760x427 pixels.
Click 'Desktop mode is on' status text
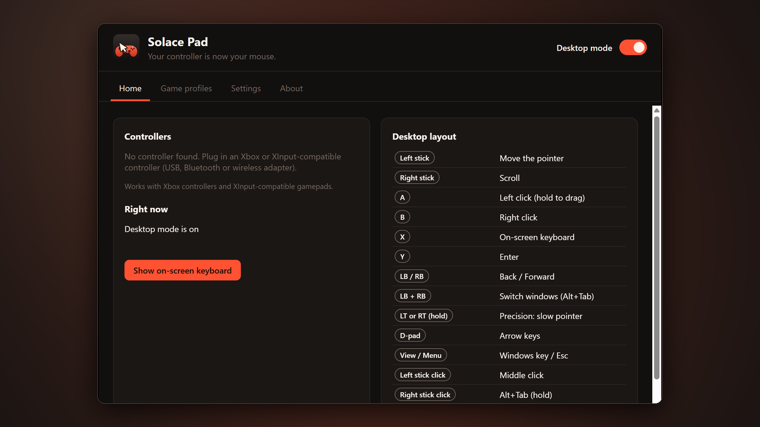[x=161, y=229]
